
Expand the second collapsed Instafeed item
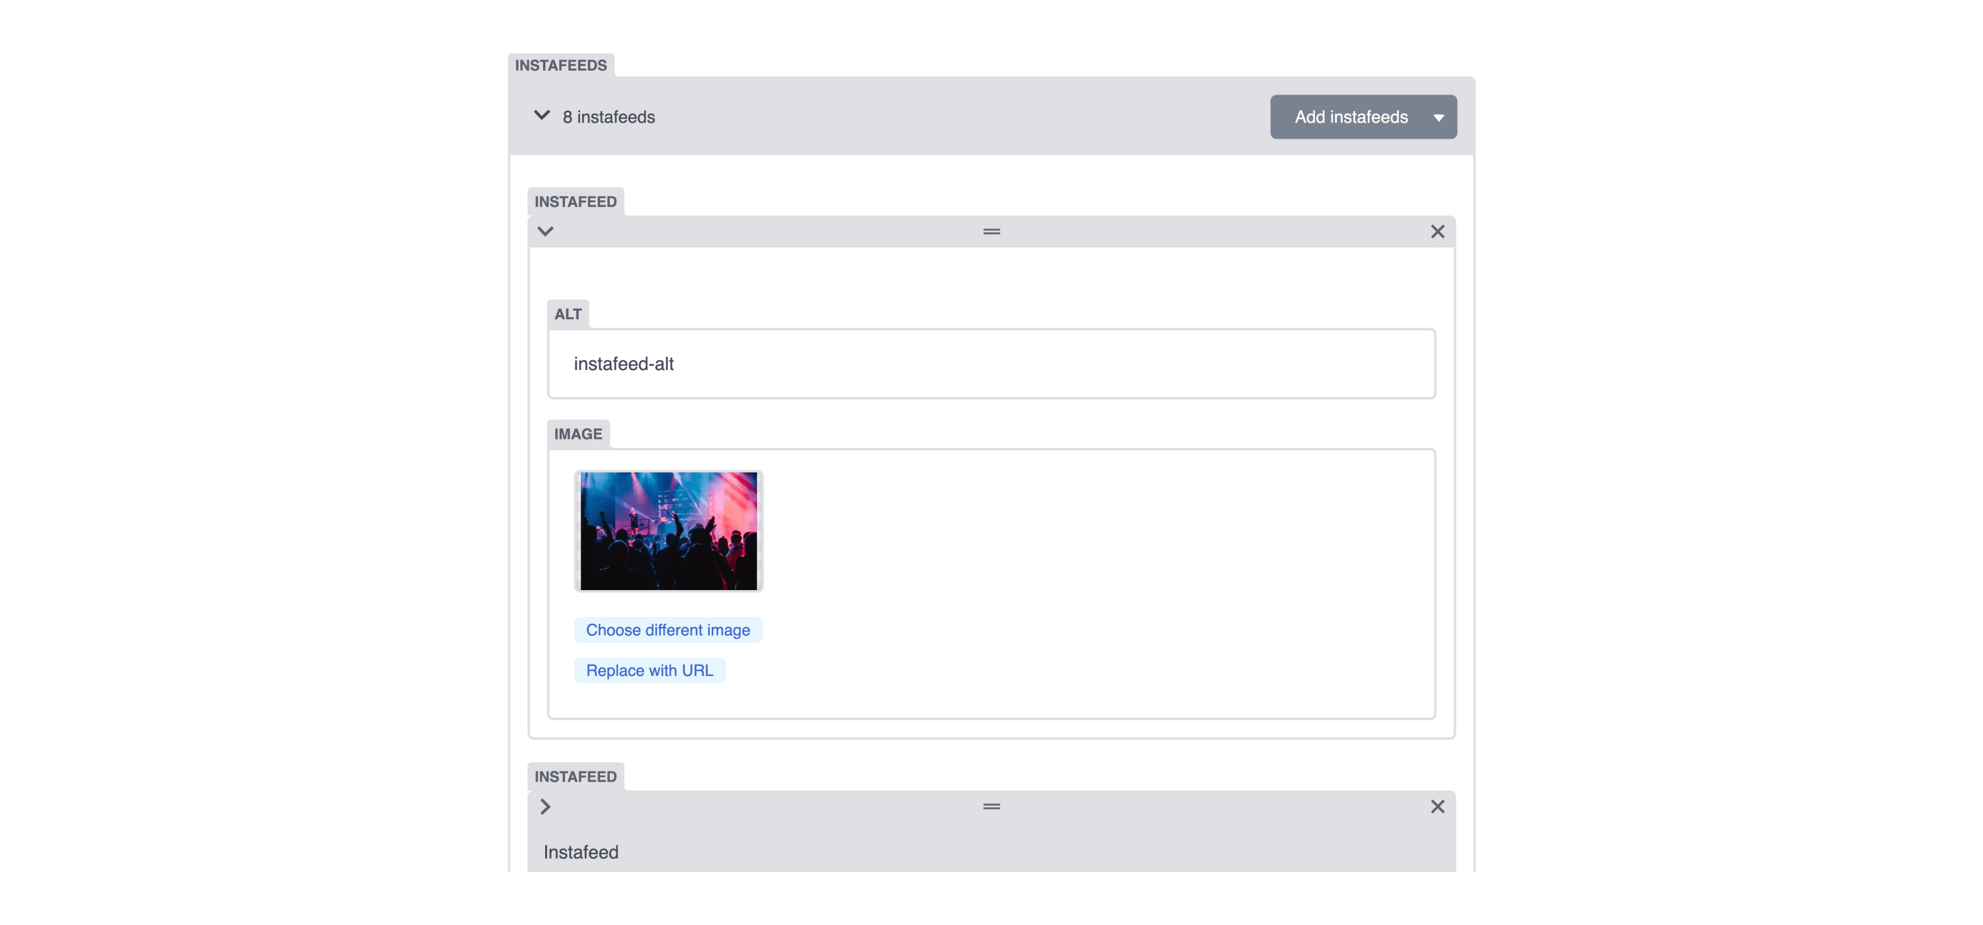(546, 807)
